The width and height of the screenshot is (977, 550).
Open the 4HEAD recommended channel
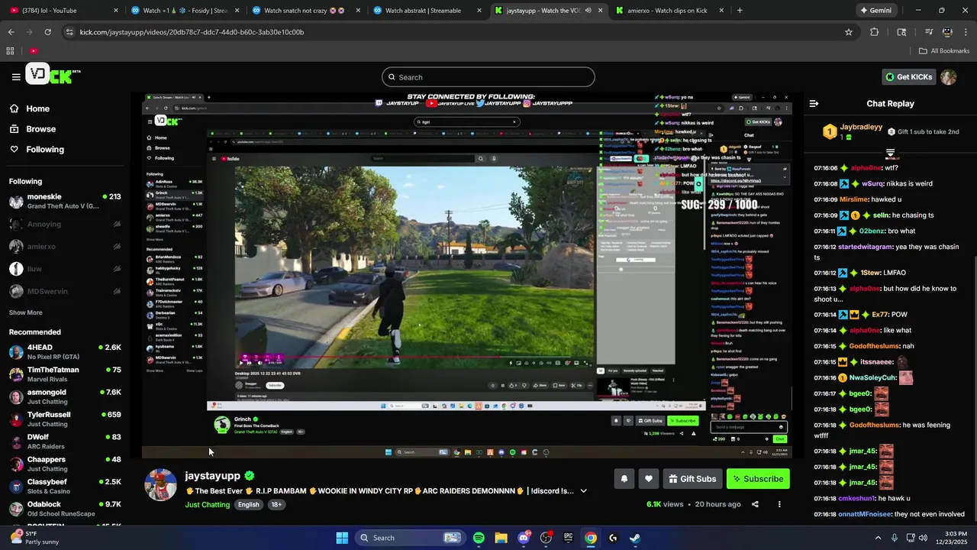coord(65,351)
